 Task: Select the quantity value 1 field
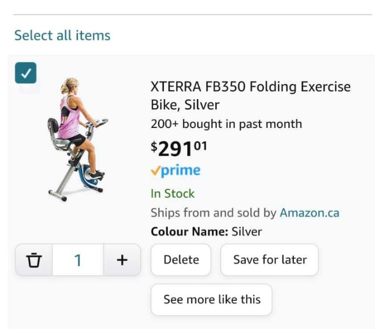78,260
